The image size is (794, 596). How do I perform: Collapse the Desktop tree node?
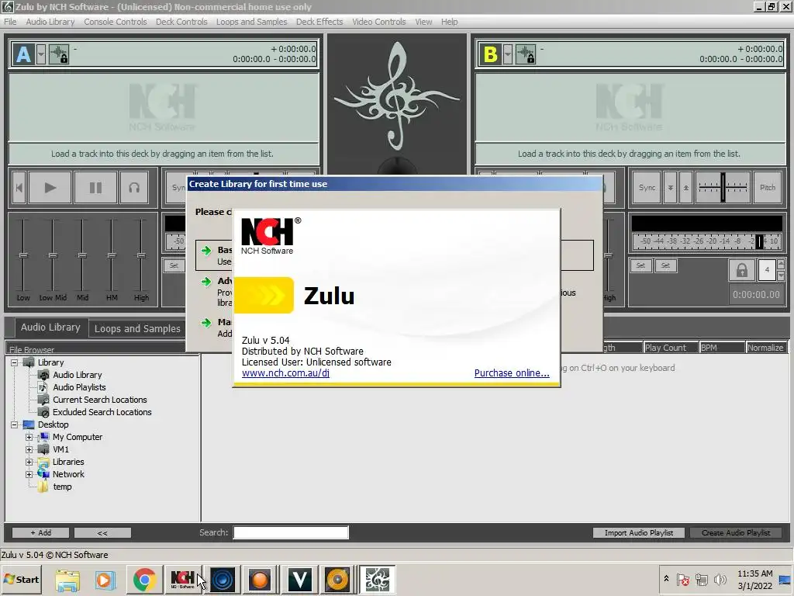15,424
